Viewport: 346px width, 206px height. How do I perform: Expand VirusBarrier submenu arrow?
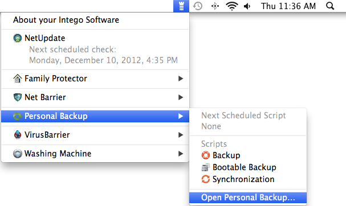pos(181,135)
